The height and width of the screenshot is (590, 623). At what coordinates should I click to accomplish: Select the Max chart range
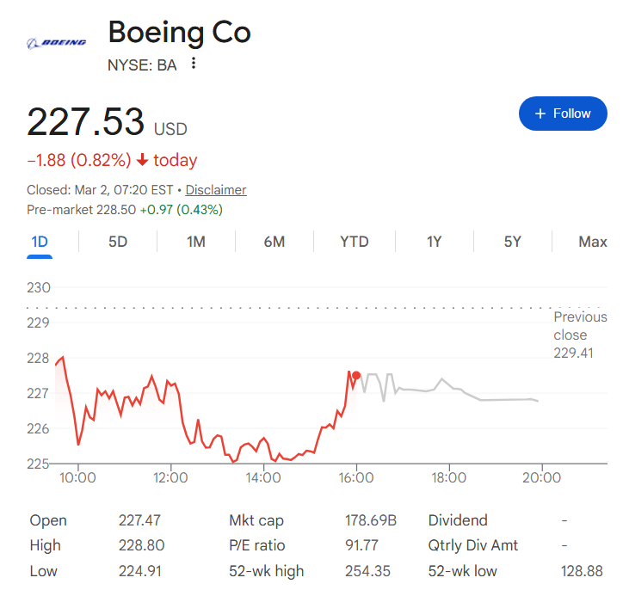coord(592,242)
